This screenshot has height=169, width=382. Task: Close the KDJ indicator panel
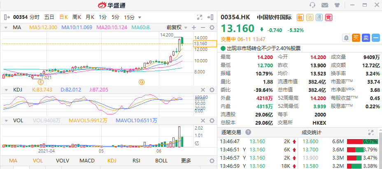(203, 90)
